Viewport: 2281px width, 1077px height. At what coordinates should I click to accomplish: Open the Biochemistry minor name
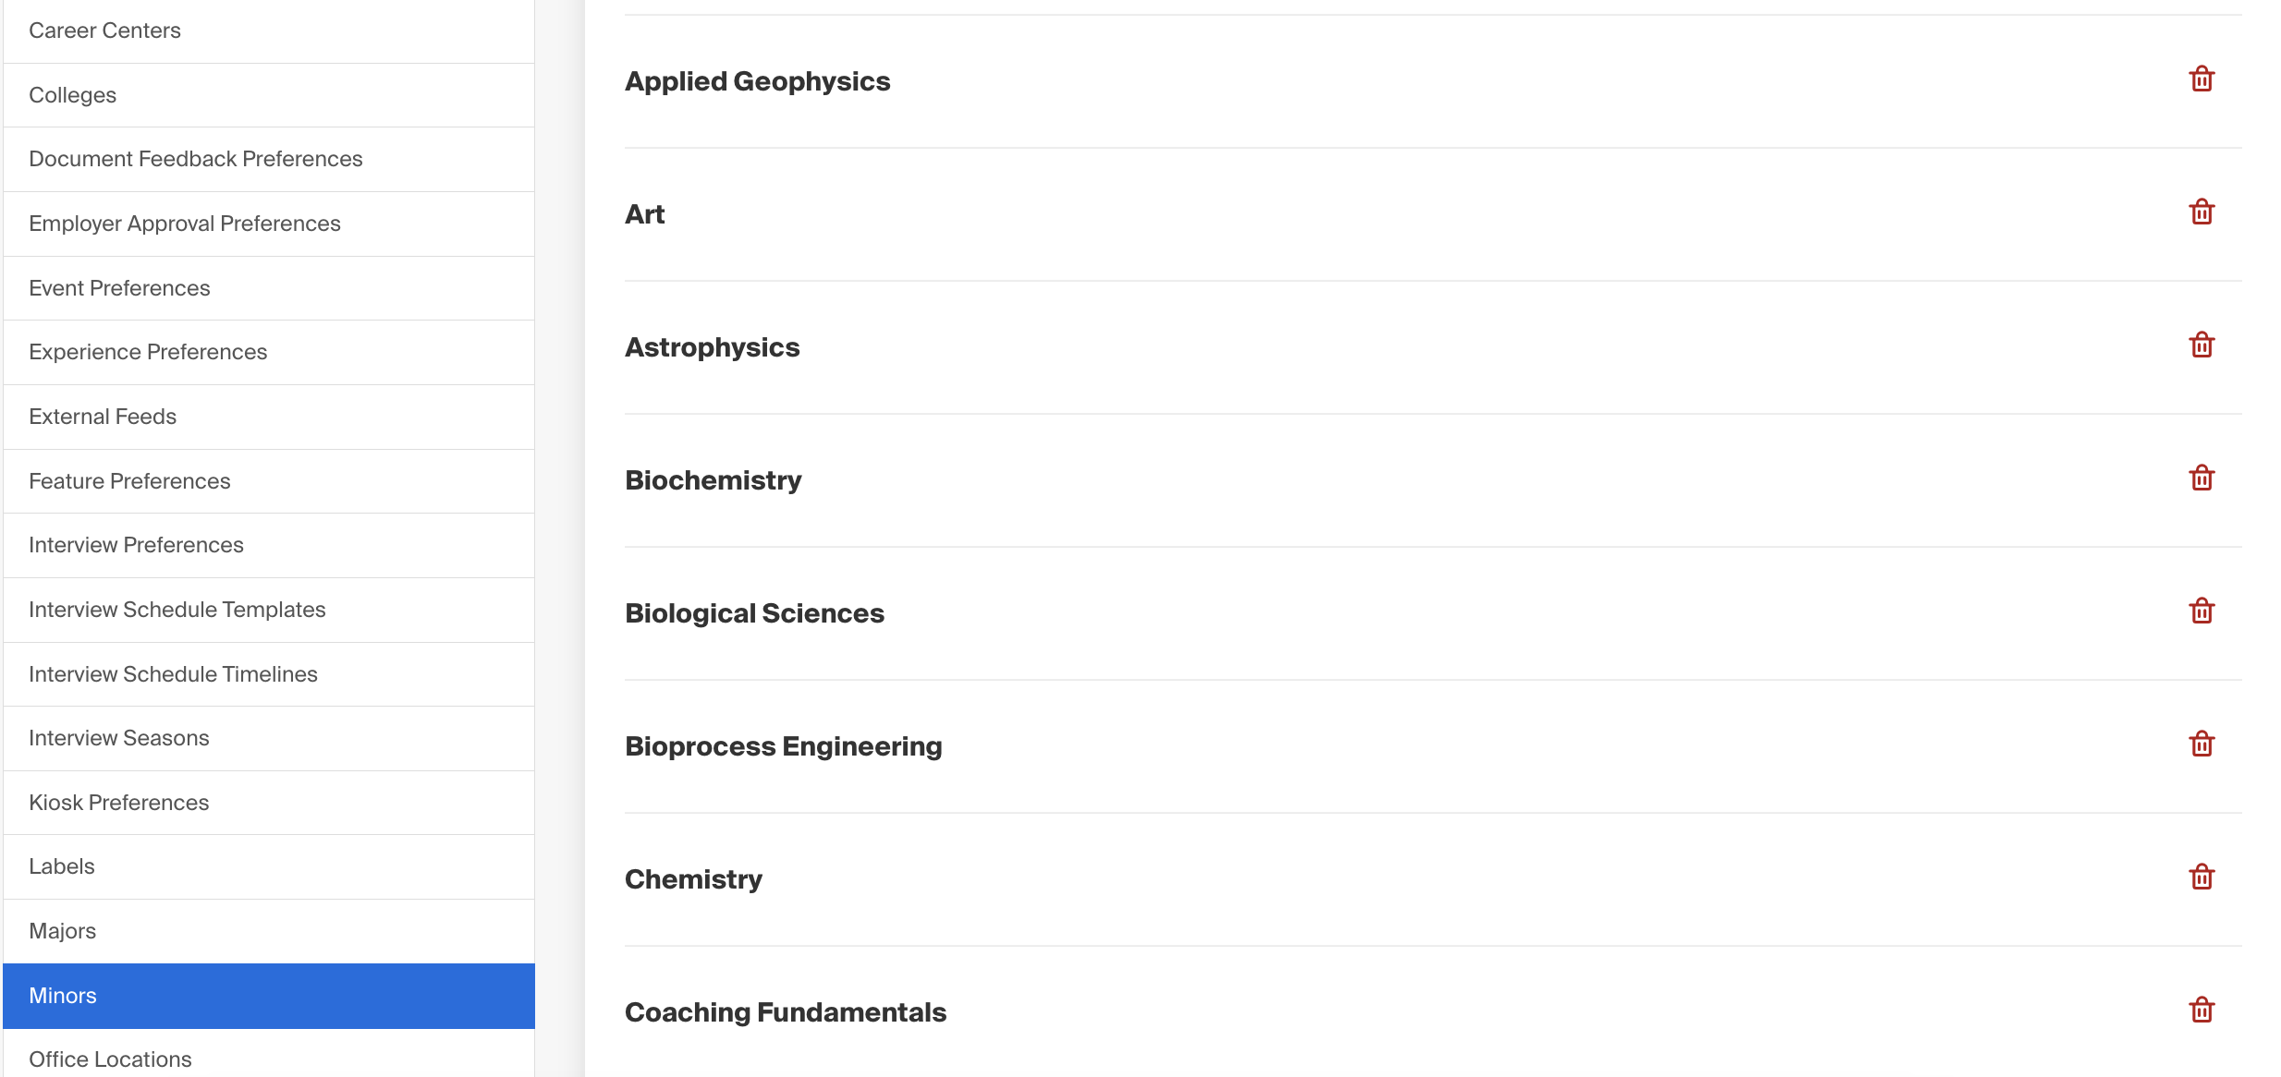[713, 480]
